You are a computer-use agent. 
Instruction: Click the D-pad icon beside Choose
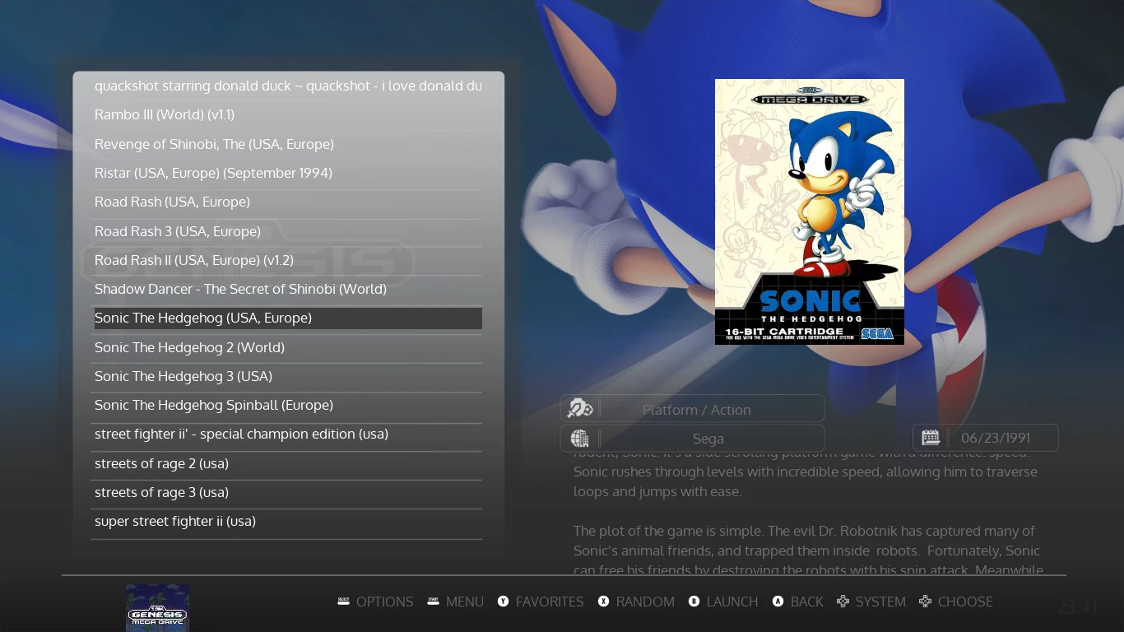pos(925,602)
